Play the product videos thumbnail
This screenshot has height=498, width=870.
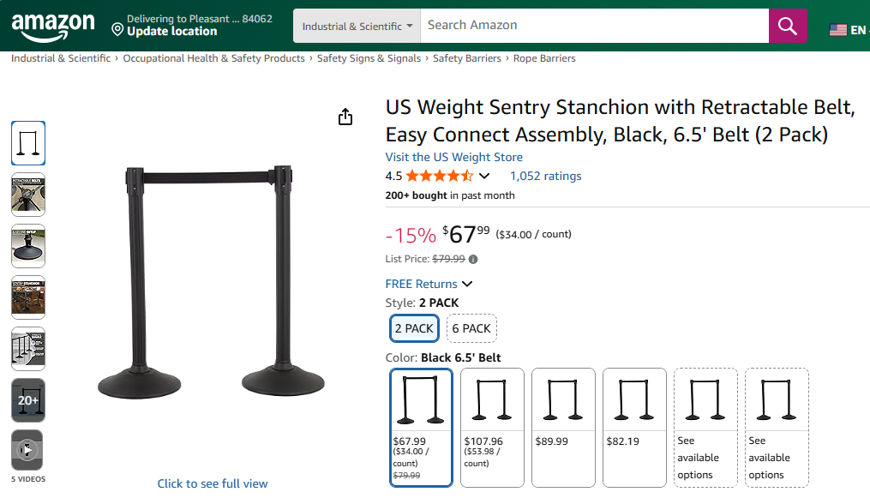27,450
